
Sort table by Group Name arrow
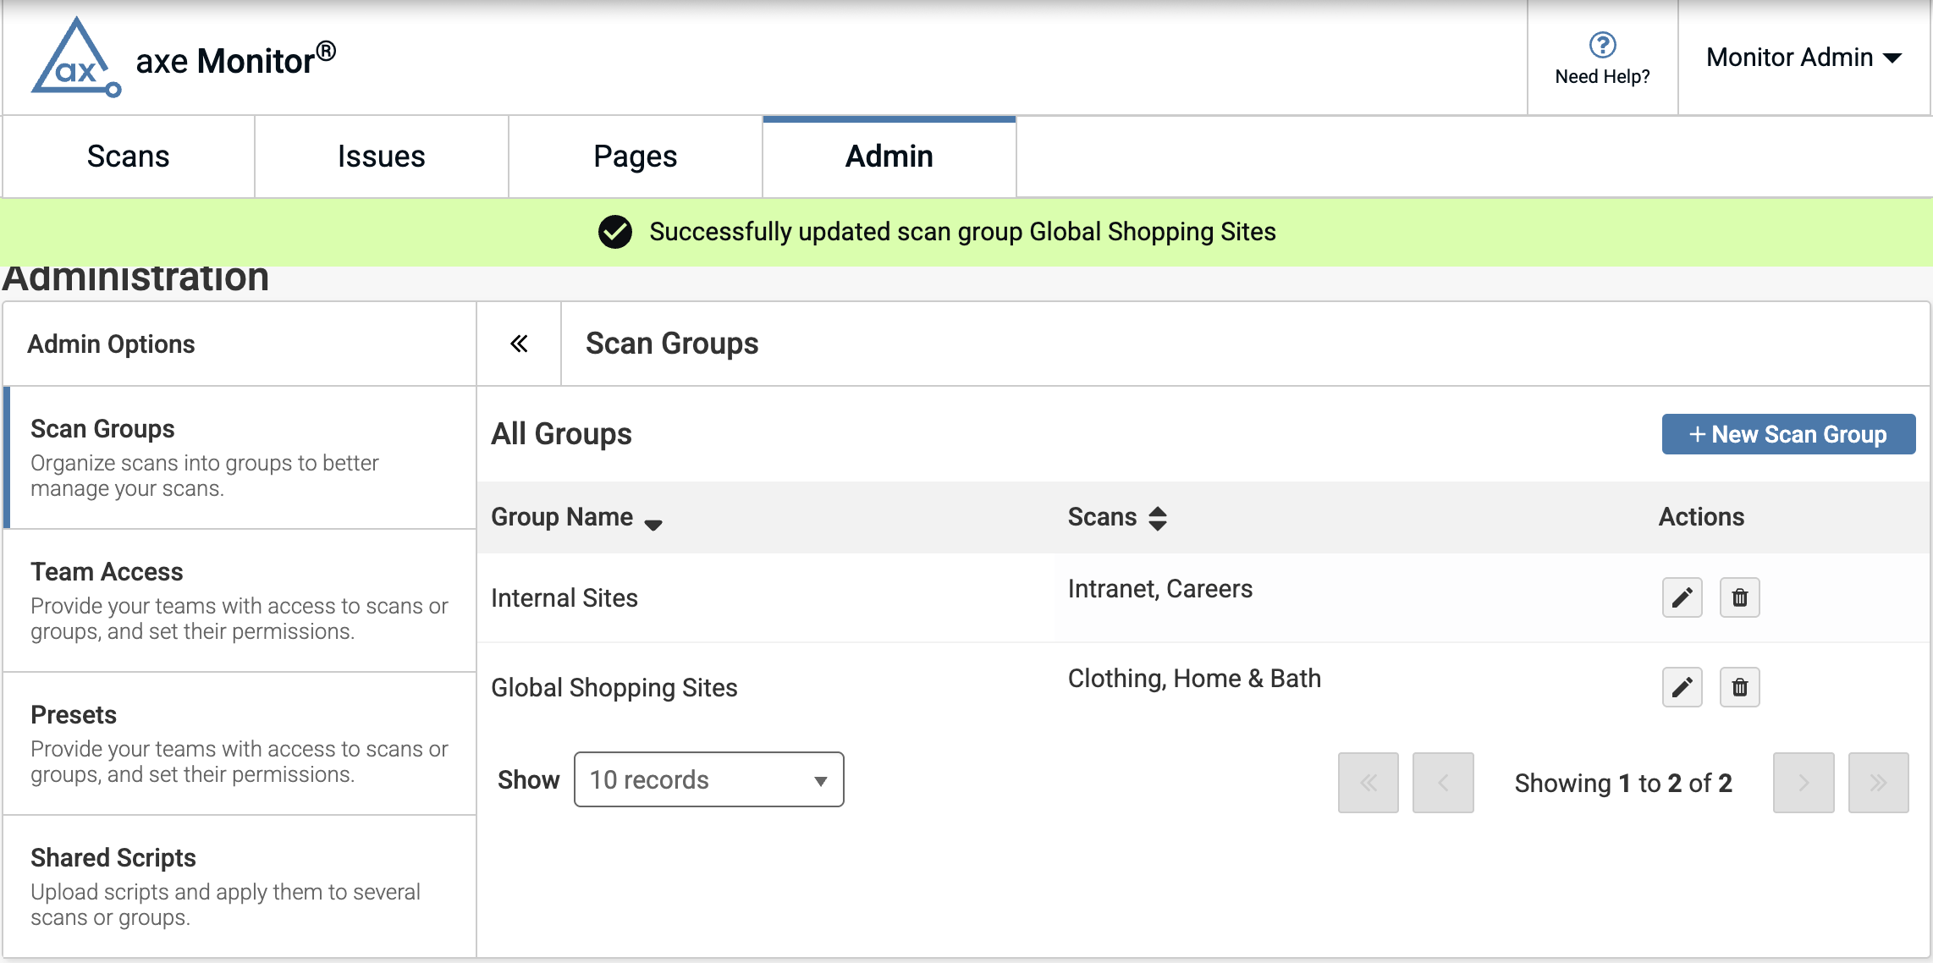pos(653,524)
